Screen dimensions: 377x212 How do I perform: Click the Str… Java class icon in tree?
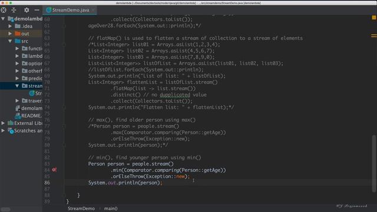coord(32,93)
